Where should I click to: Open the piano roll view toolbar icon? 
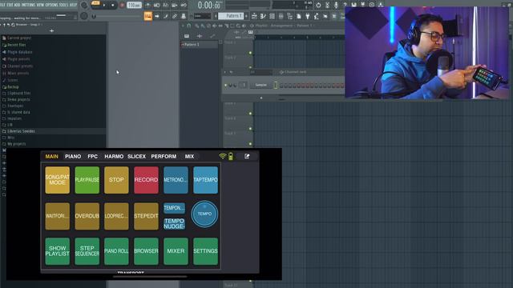coord(263,16)
